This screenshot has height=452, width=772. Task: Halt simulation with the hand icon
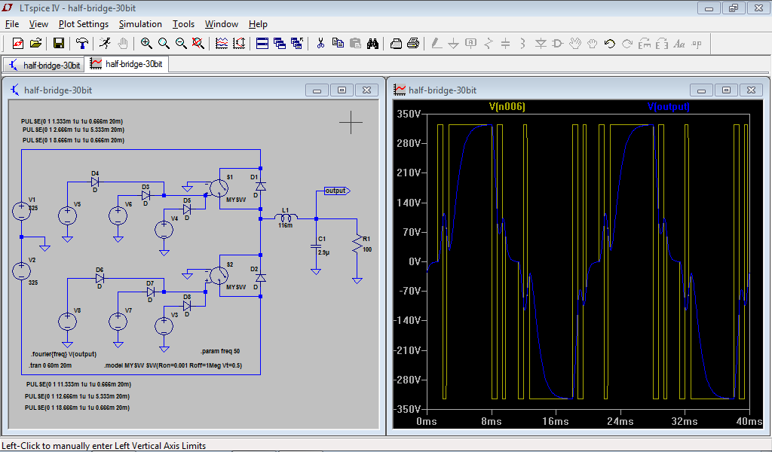123,44
